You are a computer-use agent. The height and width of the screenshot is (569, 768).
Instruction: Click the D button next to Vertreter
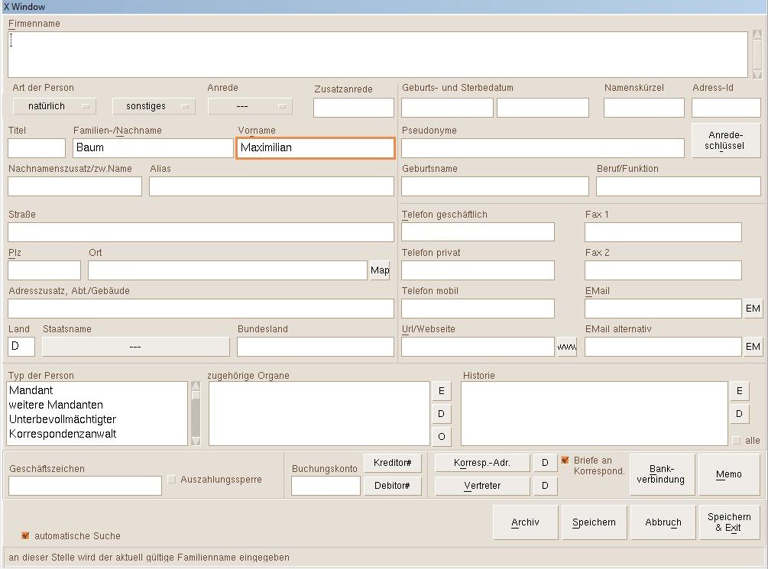coord(545,486)
